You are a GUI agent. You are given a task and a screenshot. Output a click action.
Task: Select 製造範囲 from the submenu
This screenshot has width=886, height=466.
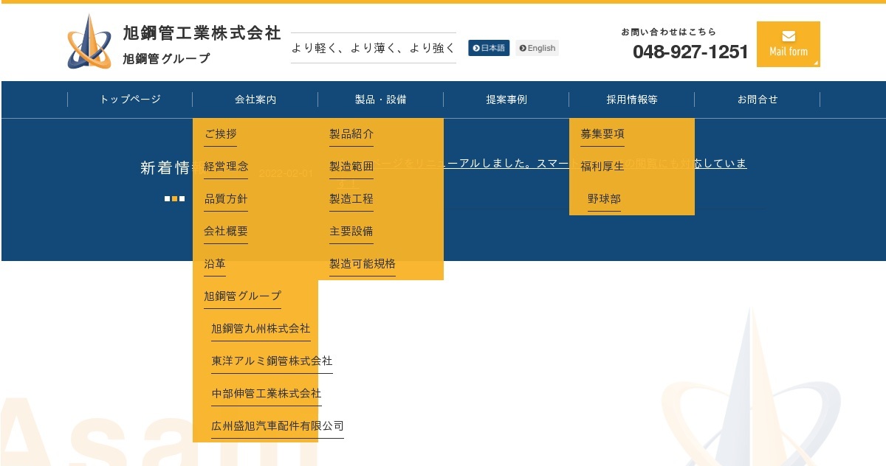coord(351,167)
